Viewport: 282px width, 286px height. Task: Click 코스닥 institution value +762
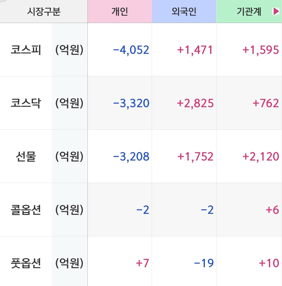pos(266,103)
